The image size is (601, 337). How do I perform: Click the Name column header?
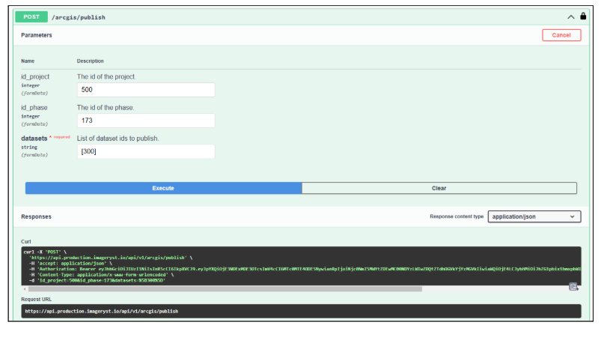click(x=28, y=61)
